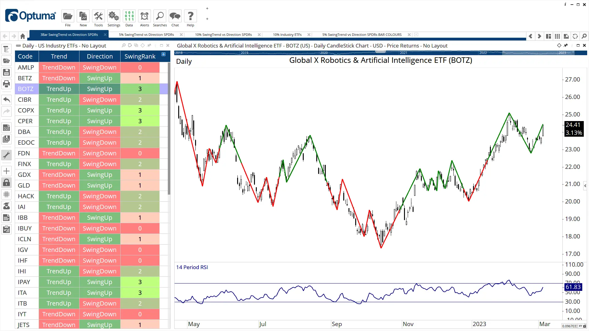Click the New chart icon
The image size is (589, 331).
(x=83, y=16)
